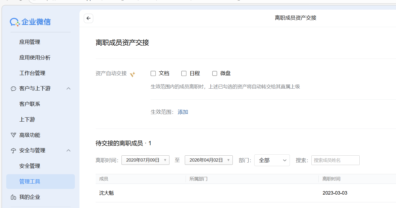396x208 pixels.
Task: Click the sparkle icon after 资产自动交接
Action: [x=132, y=74]
